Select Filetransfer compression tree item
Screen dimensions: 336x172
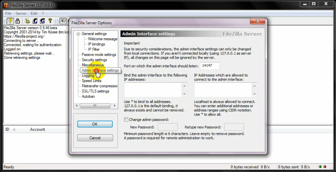point(100,86)
